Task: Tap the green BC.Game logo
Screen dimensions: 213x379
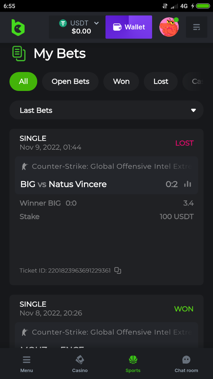Action: 18,27
